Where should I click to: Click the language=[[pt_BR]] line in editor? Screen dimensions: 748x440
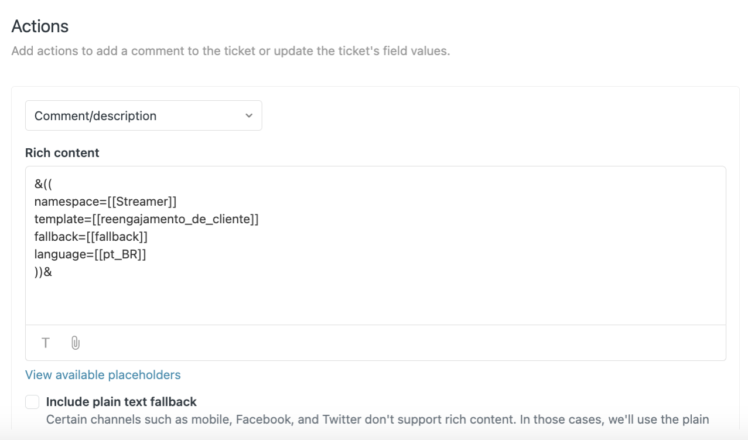click(x=90, y=254)
